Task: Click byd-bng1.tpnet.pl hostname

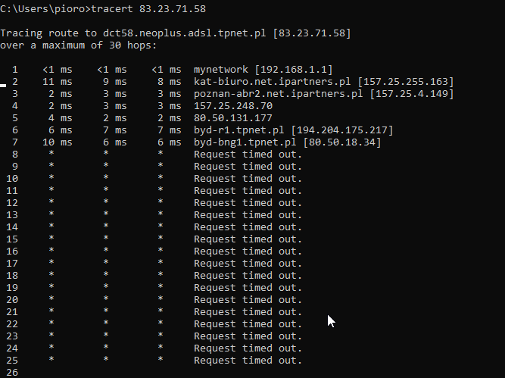Action: coord(245,142)
